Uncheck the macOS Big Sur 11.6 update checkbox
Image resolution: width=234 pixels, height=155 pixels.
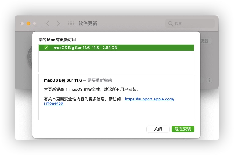pos(46,48)
